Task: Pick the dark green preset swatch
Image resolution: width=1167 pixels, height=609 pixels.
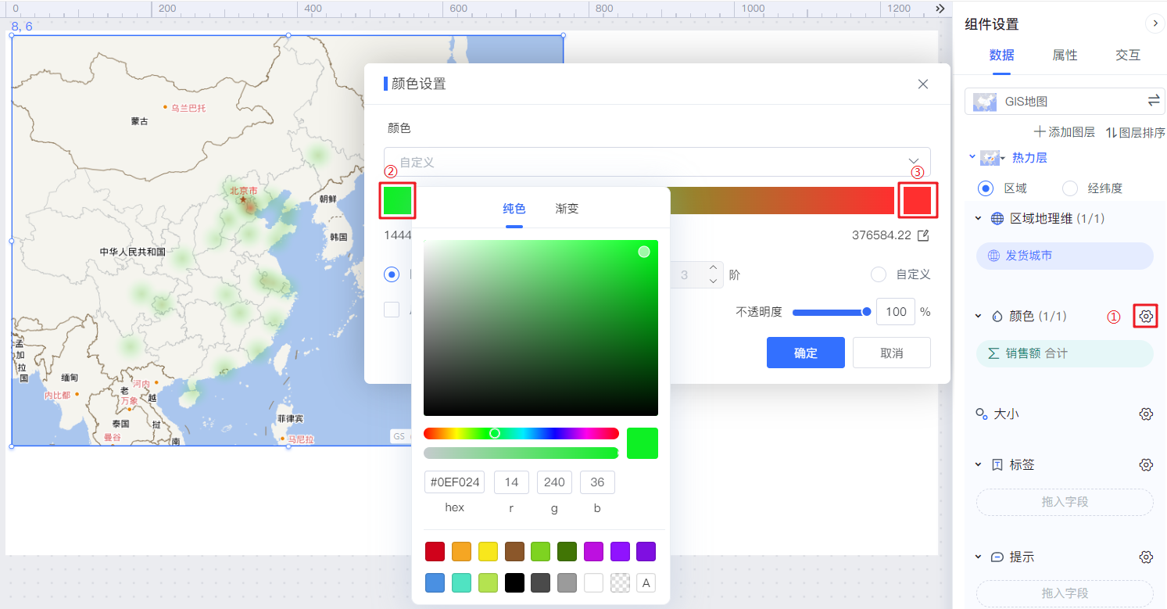Action: [567, 551]
